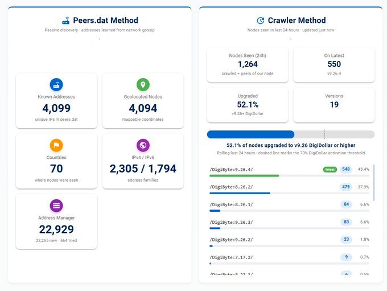This screenshot has height=291, width=387.
Task: Click the 83 count badge for DigiByte:9.26.3
Action: [346, 222]
